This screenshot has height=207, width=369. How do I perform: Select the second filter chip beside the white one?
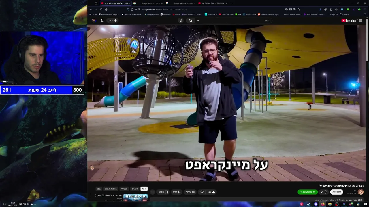tap(135, 189)
